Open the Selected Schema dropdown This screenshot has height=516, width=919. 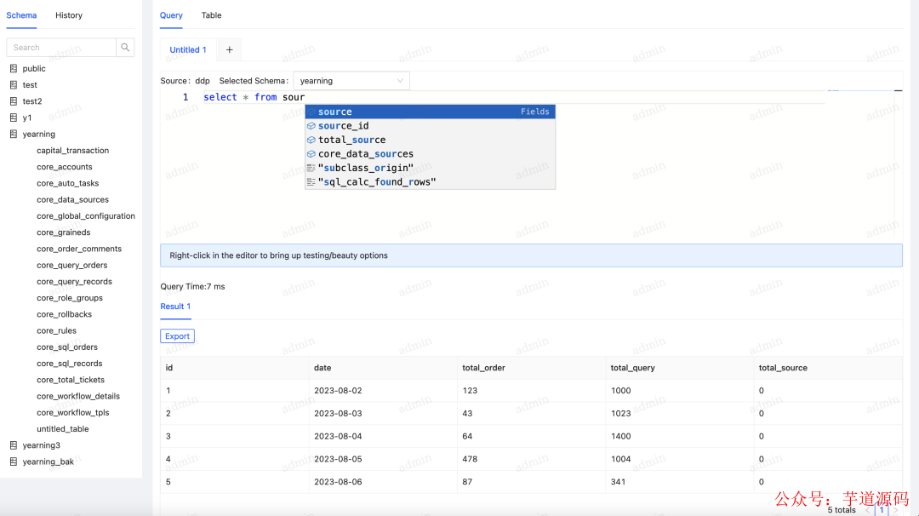(x=351, y=81)
